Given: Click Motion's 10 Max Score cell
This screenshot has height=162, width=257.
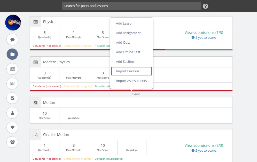Looking at the screenshot, I should (x=45, y=115).
